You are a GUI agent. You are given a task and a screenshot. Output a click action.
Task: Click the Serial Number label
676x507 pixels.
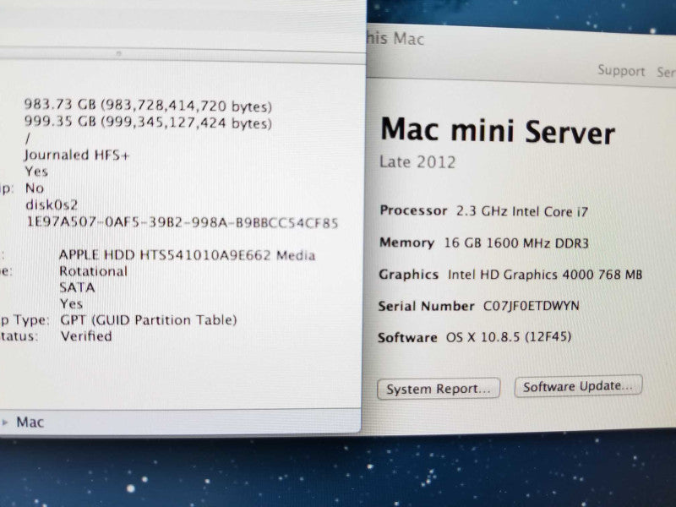point(426,306)
